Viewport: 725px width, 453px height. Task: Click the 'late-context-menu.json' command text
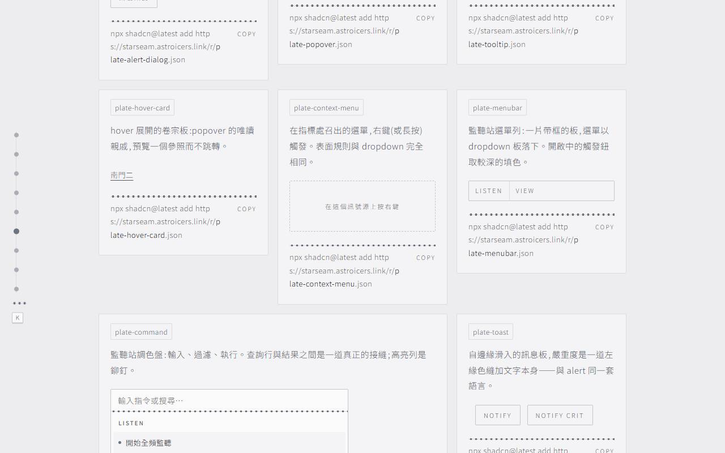[x=331, y=284]
